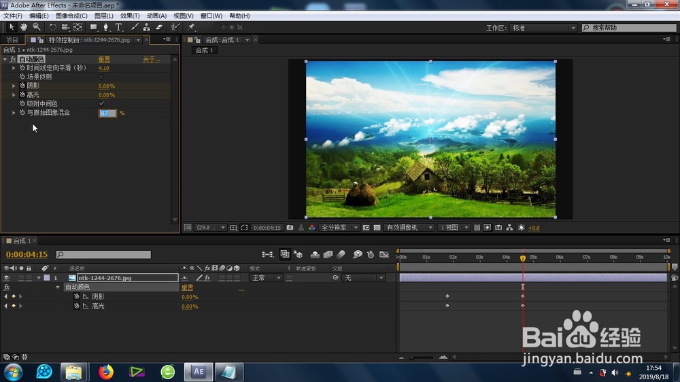The image size is (680, 382).
Task: Open the composition mini-flowchart icon
Action: click(x=267, y=254)
